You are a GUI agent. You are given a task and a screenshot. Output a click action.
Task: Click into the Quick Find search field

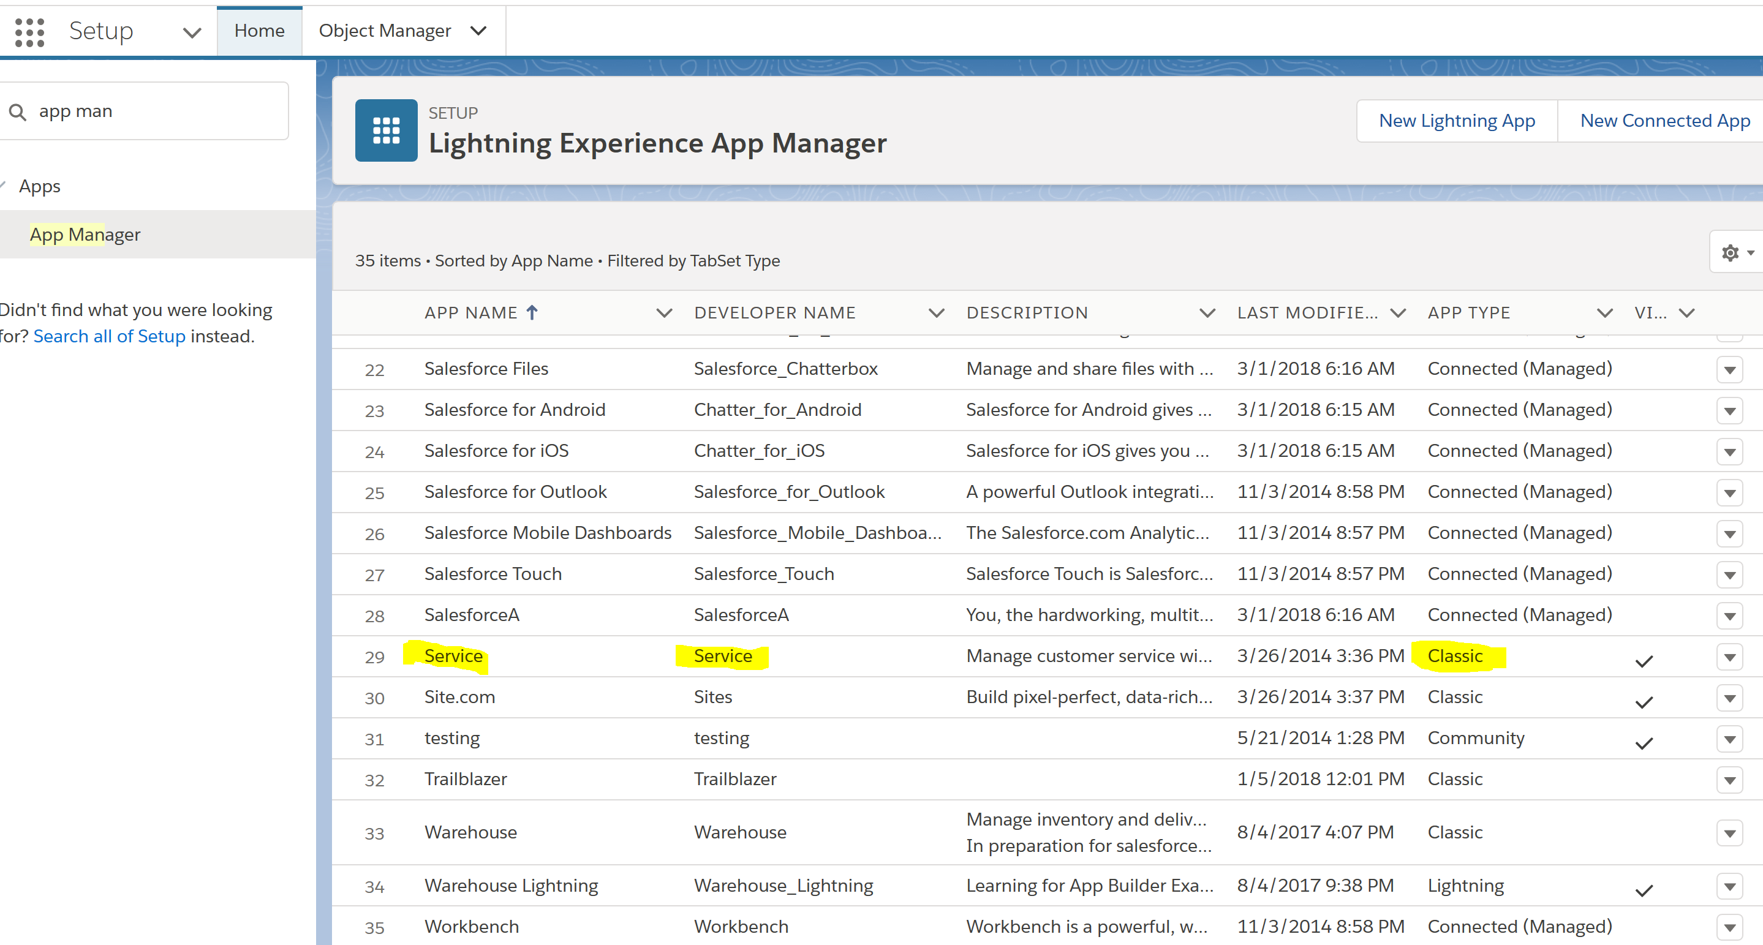coord(157,111)
